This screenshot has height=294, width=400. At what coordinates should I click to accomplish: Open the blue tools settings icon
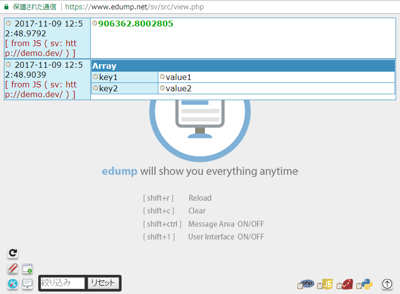coord(13,284)
